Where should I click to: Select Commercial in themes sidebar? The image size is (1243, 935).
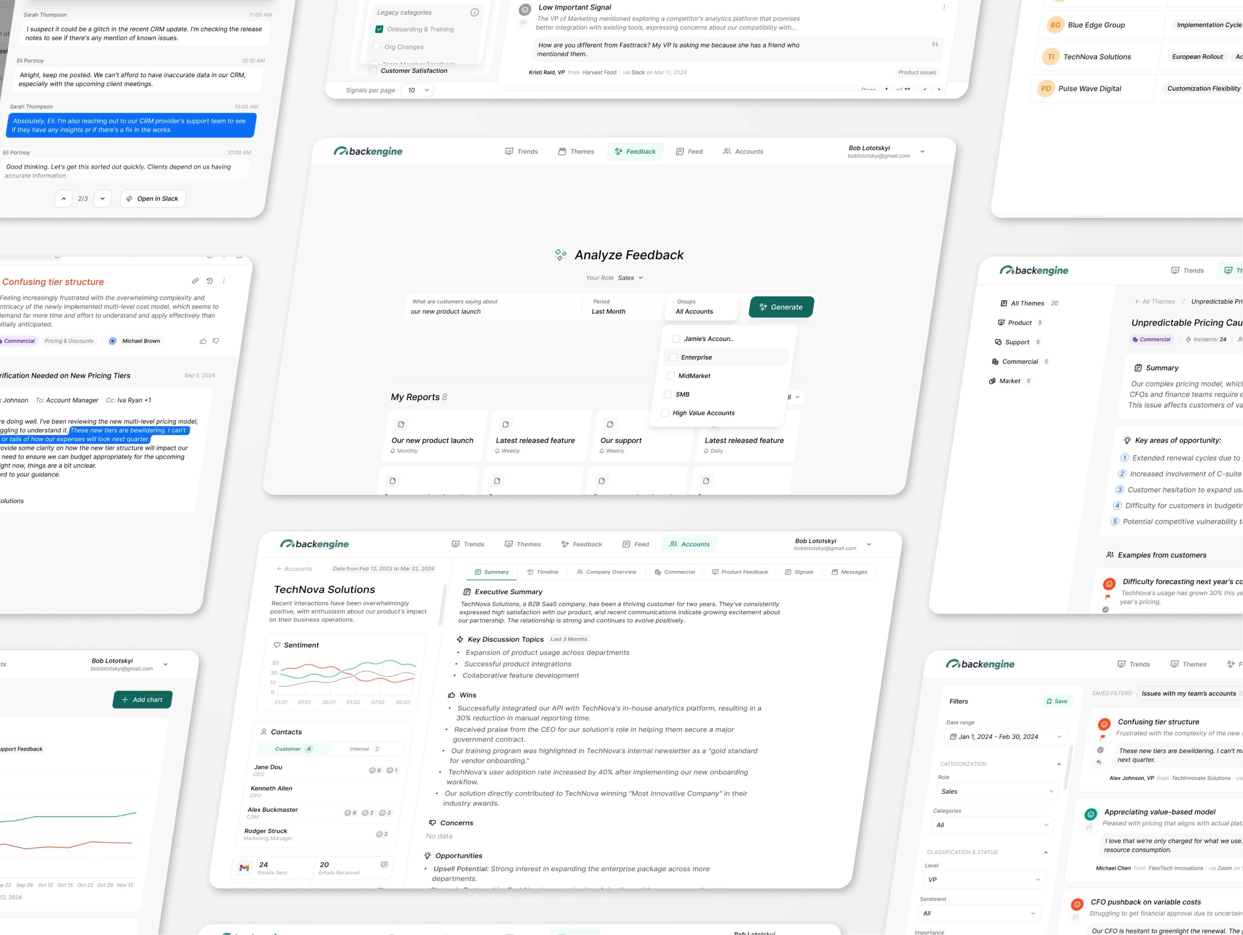pyautogui.click(x=1020, y=362)
